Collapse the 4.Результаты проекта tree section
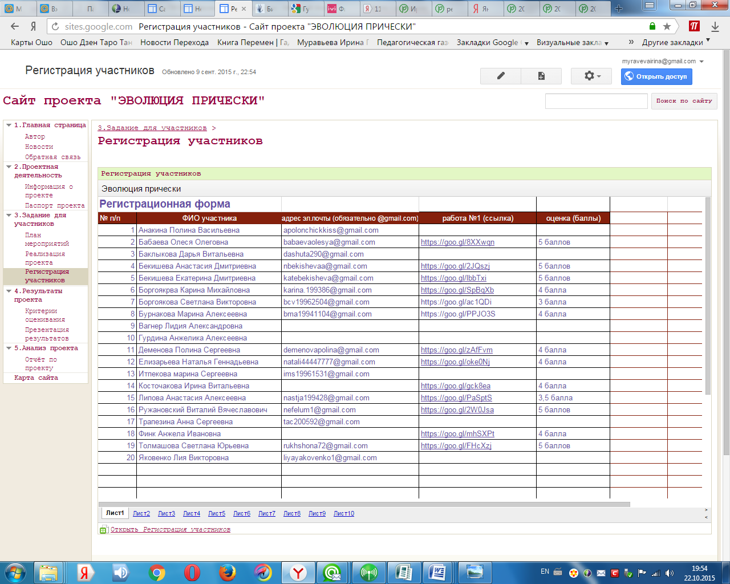 click(x=9, y=291)
